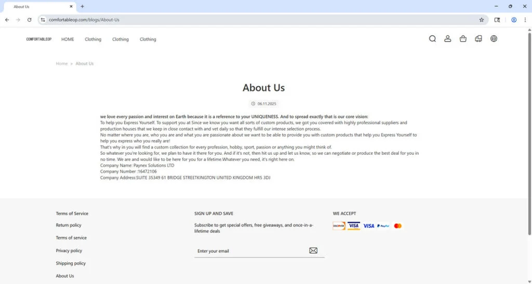
Task: Open Chrome three-dot menu
Action: coord(525,20)
